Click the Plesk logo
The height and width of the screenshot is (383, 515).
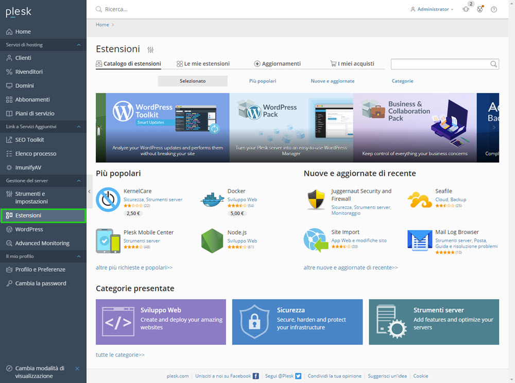point(19,12)
